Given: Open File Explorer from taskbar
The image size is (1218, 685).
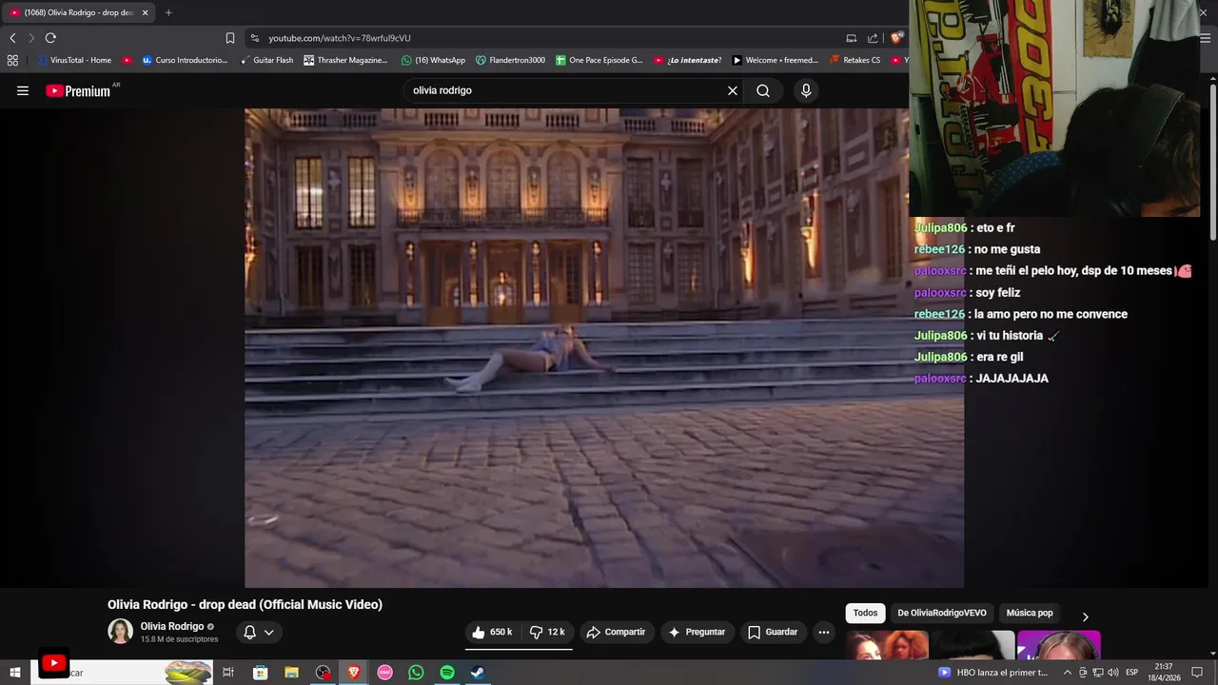Looking at the screenshot, I should (x=291, y=673).
